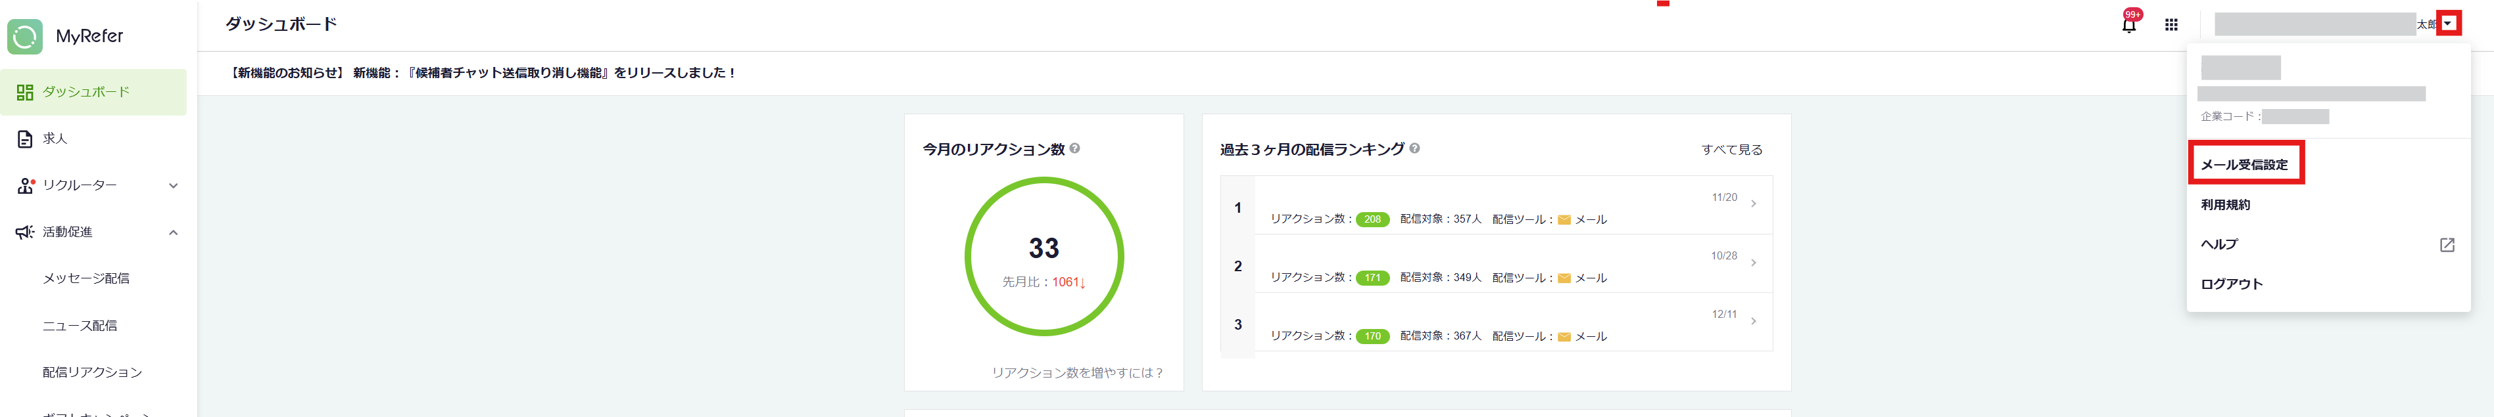Open rank 1 delivery details chevron

[x=1754, y=204]
